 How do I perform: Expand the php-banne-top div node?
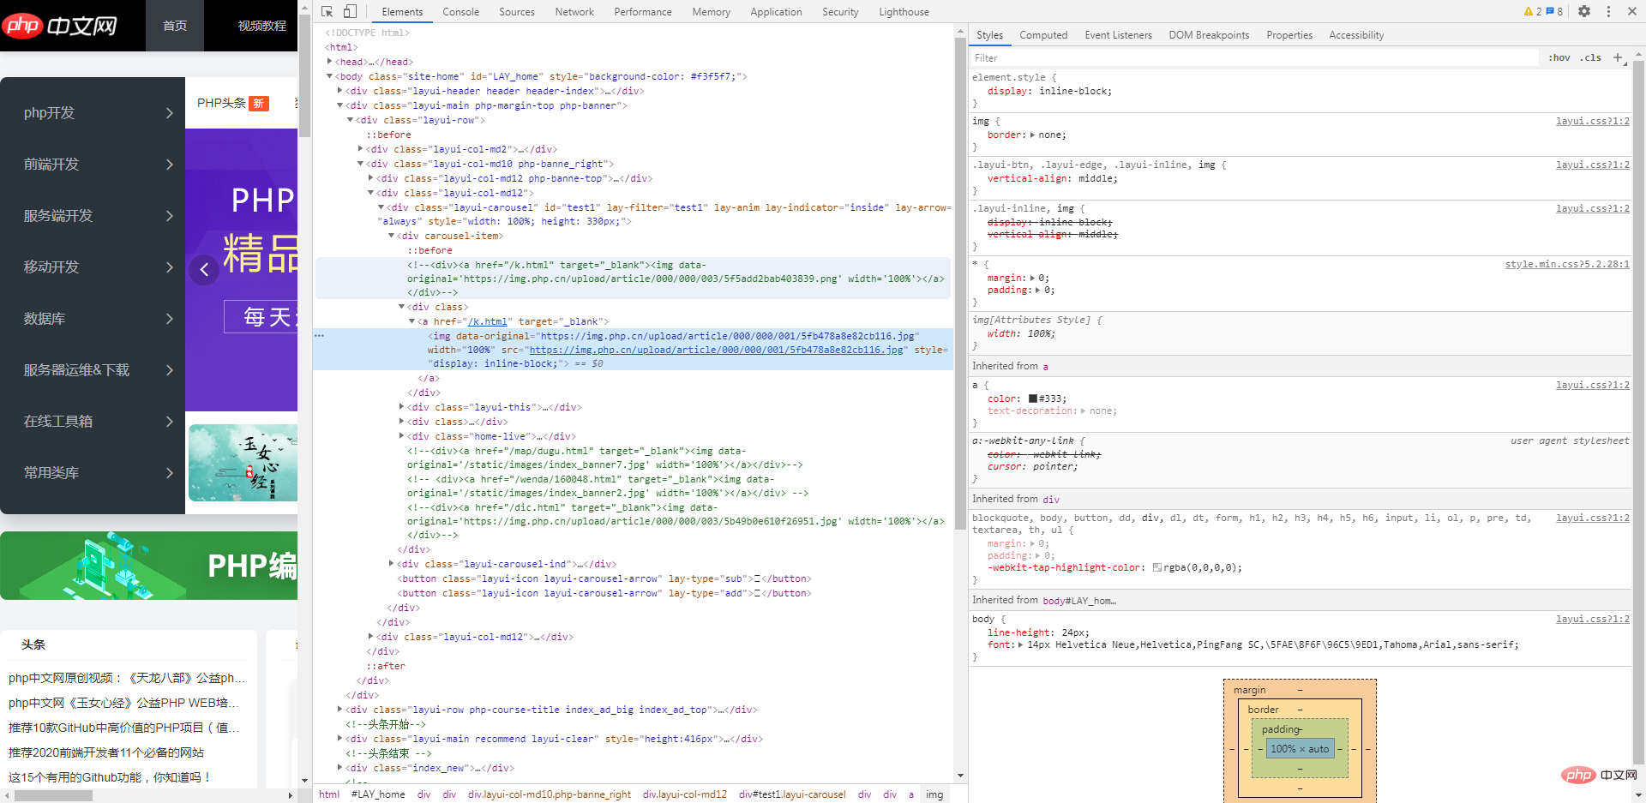pos(371,178)
